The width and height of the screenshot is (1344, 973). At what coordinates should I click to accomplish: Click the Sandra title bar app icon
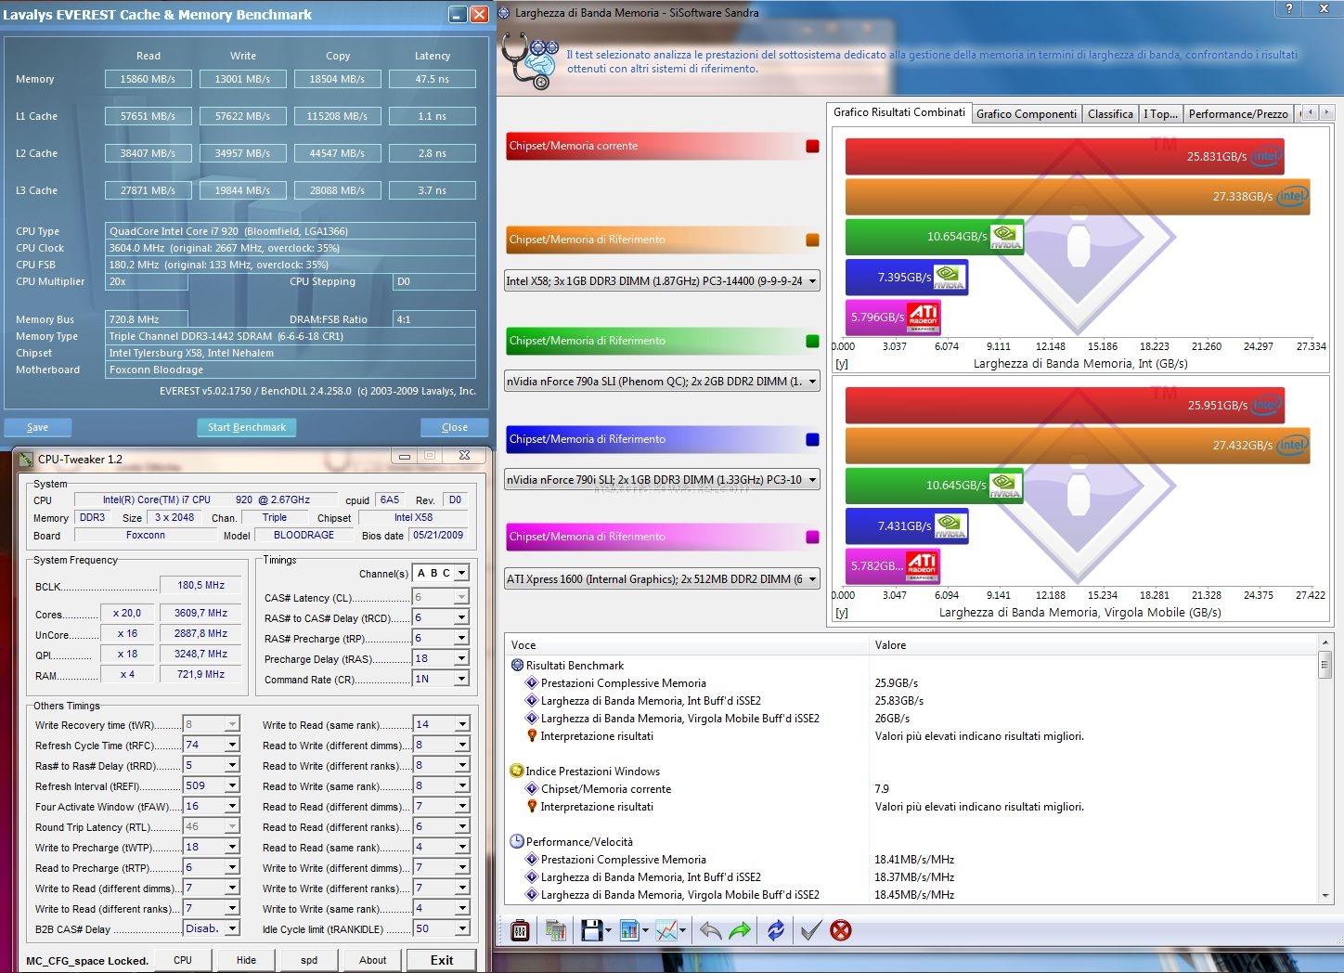click(504, 12)
